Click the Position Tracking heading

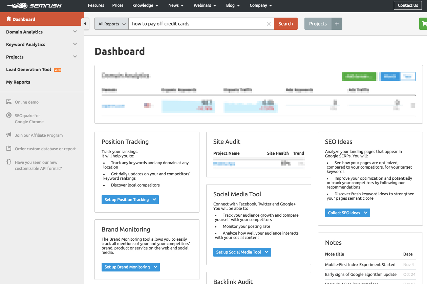125,142
